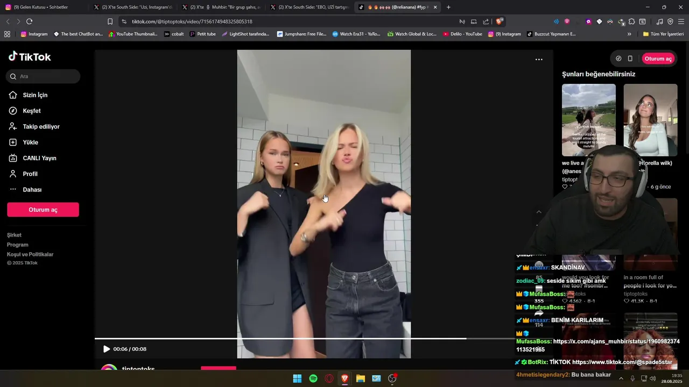This screenshot has height=387, width=689.
Task: Open Takip ediliyor feed
Action: click(x=34, y=127)
